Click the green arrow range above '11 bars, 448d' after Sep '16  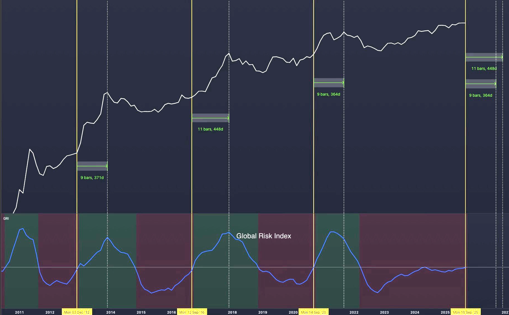point(211,118)
